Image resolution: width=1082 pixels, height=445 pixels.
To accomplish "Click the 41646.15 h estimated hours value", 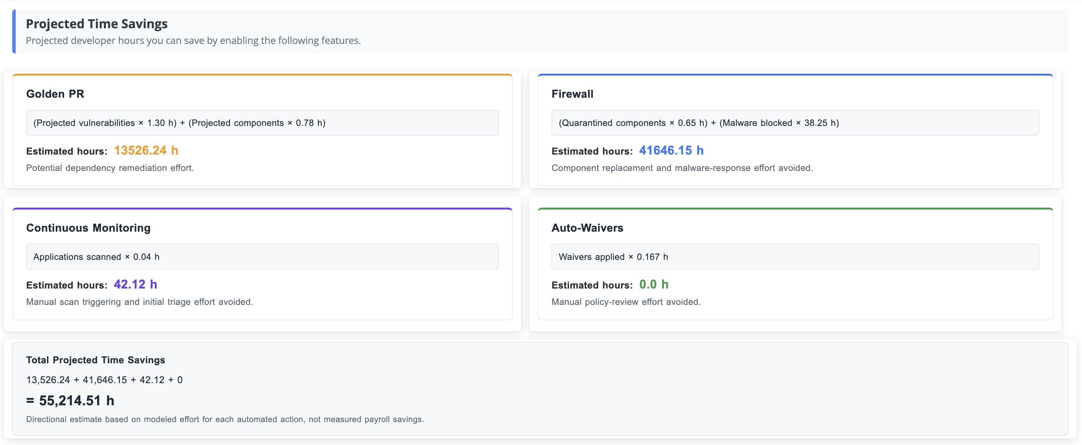I will 671,151.
